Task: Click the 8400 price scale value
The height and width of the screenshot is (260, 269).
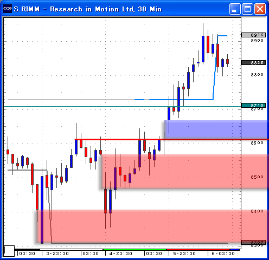Action: click(257, 211)
